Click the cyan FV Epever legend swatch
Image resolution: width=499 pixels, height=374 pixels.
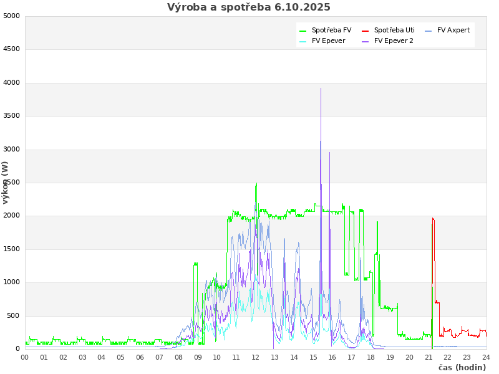tap(303, 42)
